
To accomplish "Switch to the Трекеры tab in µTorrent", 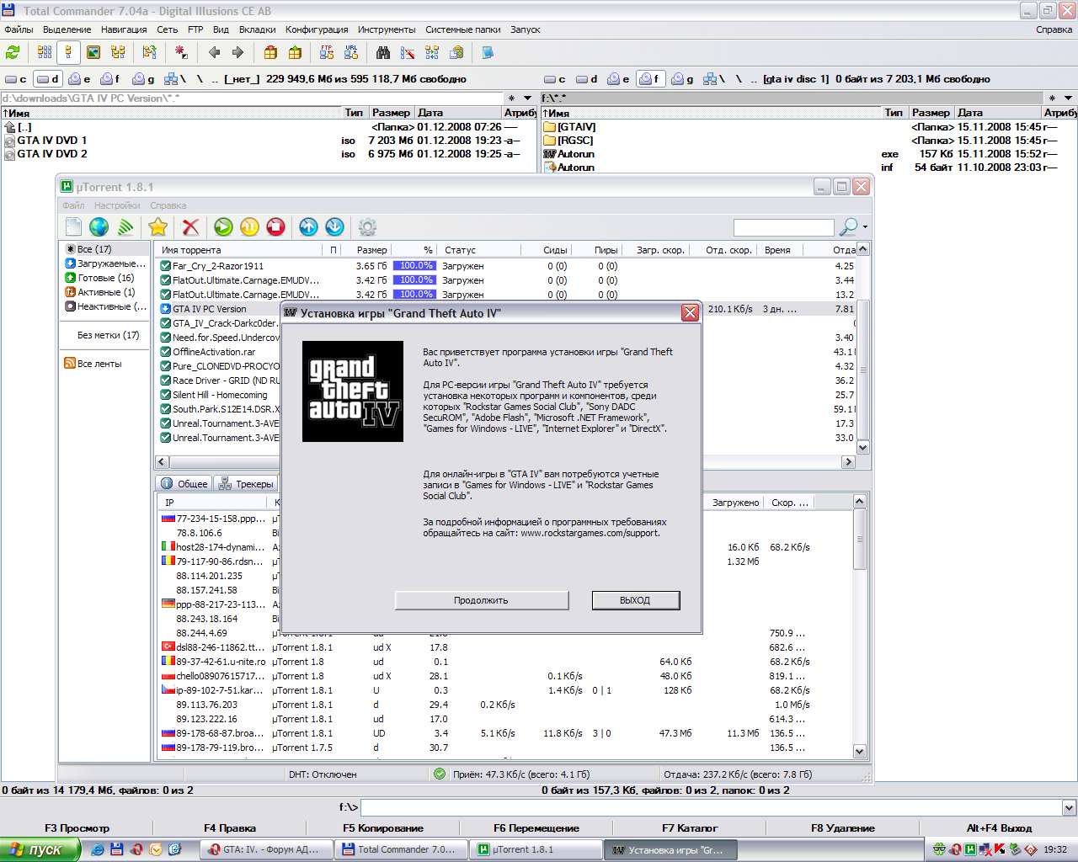I will (246, 484).
